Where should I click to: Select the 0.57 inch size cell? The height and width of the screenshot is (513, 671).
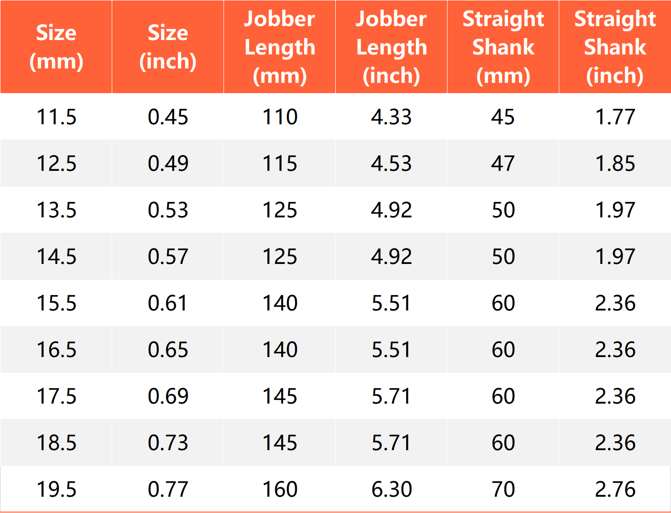168,256
